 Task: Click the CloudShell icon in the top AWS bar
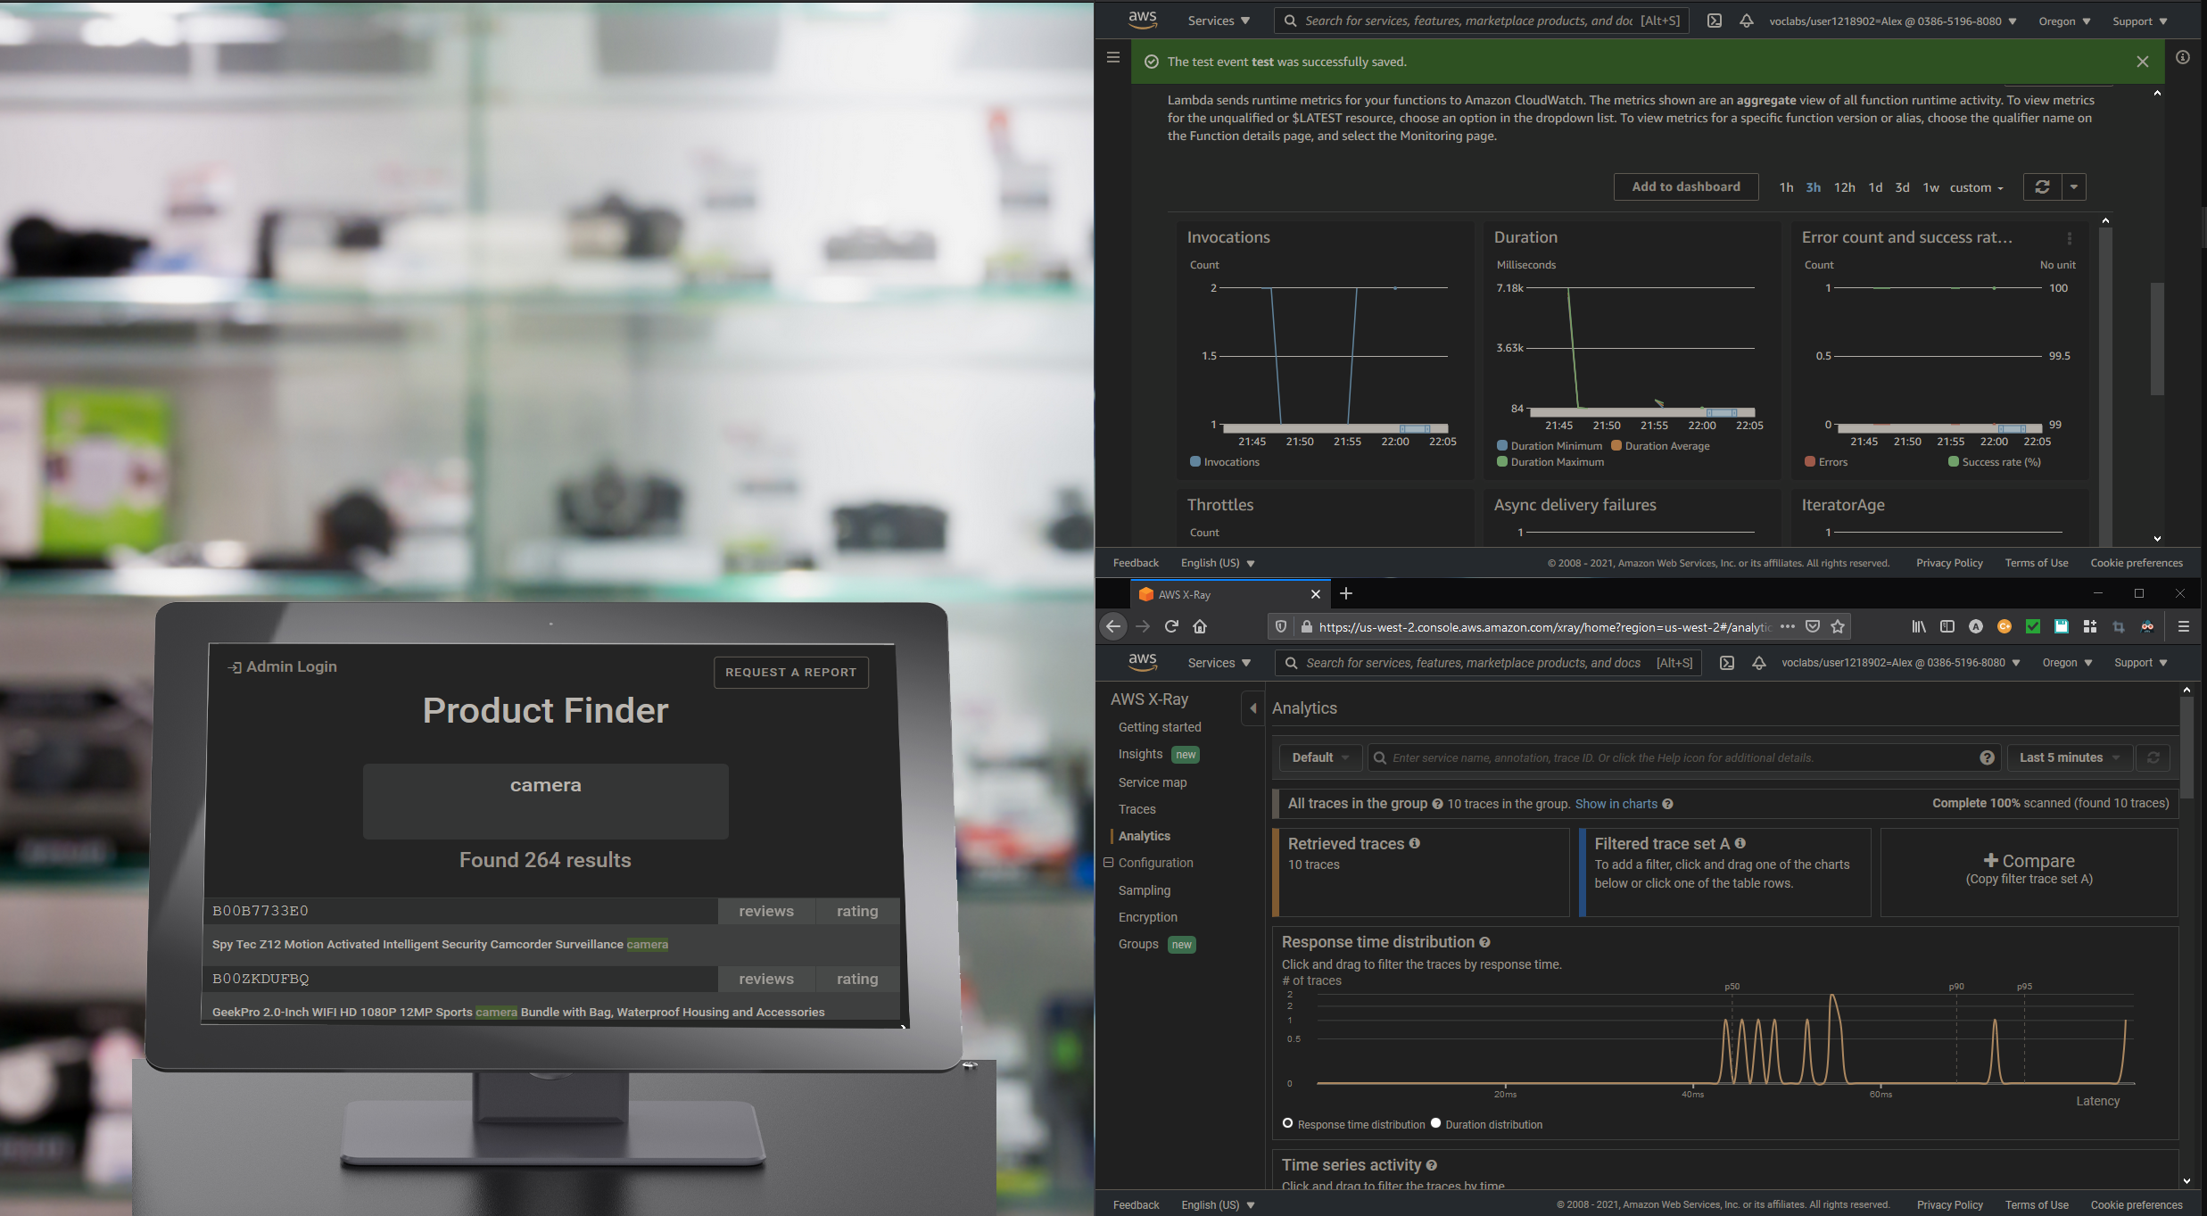tap(1714, 21)
